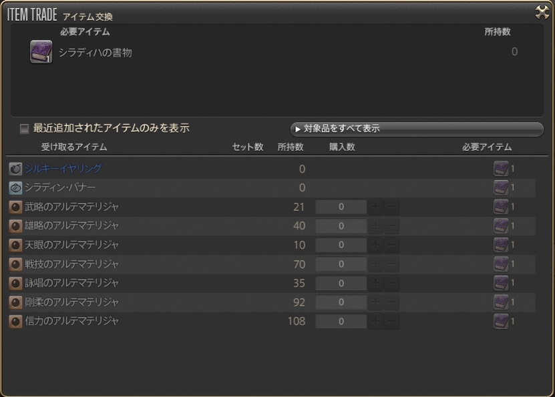The width and height of the screenshot is (555, 397).
Task: Select the 武略のアルテマテリジャ materia icon
Action: coord(15,207)
